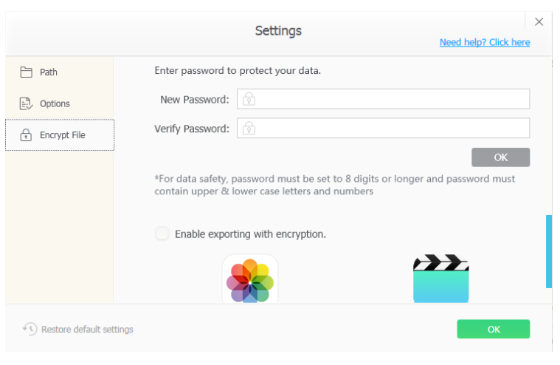Confirm password with the gray OK button

click(501, 157)
